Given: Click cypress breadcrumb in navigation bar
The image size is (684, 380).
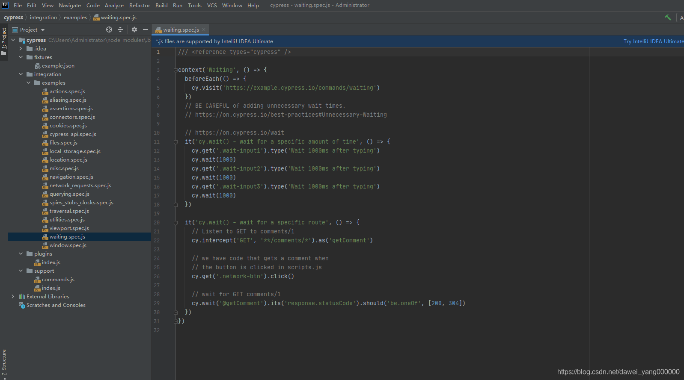Looking at the screenshot, I should pos(13,18).
